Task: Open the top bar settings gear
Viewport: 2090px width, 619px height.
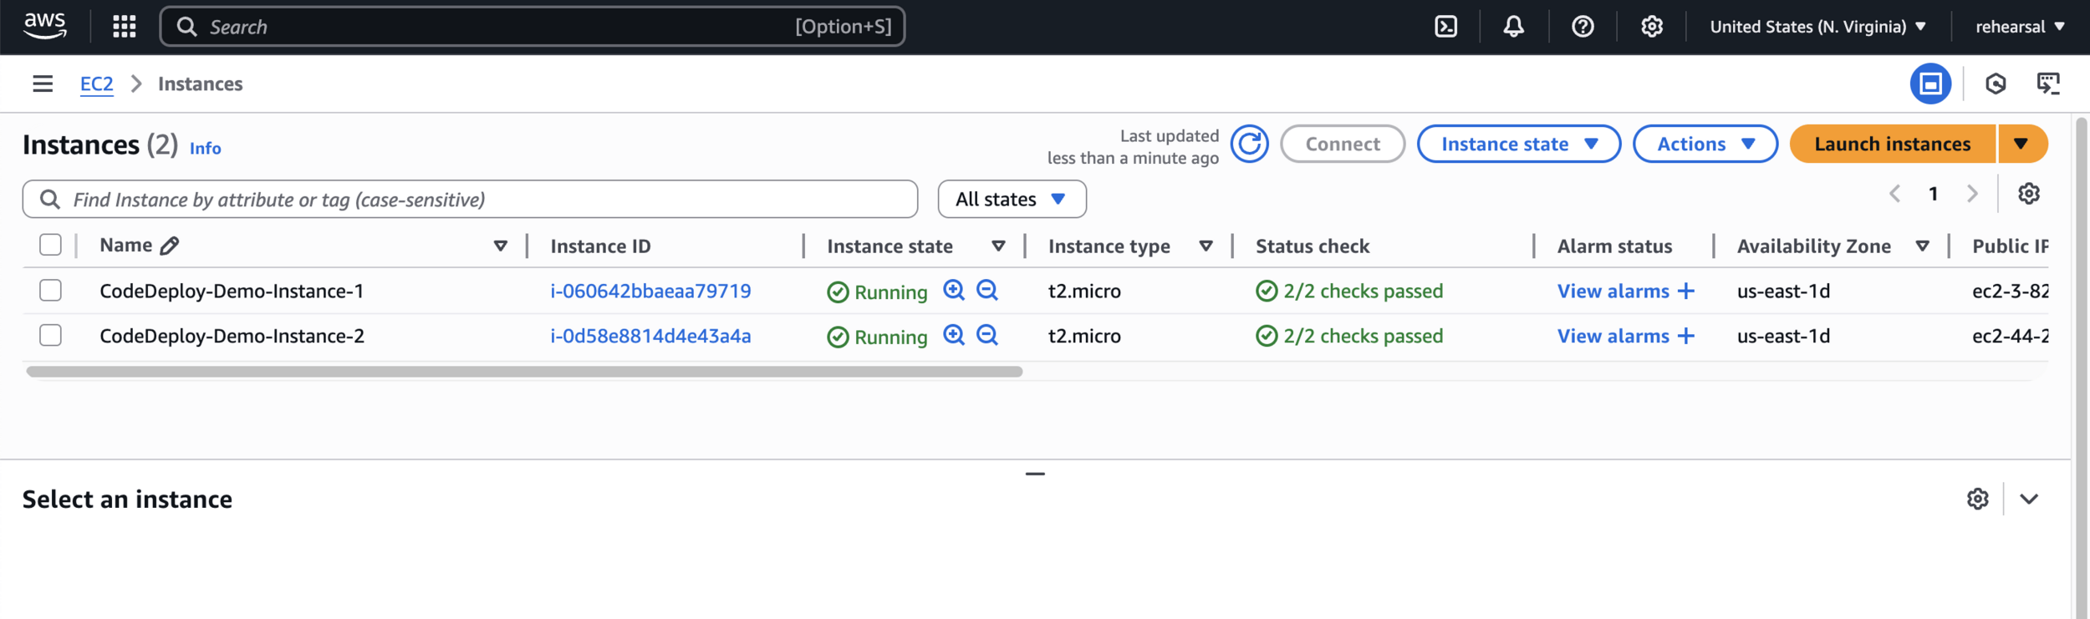Action: coord(1651,27)
